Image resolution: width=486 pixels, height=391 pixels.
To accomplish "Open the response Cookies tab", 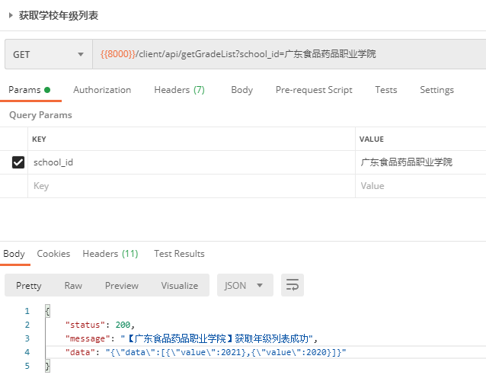I will 53,254.
